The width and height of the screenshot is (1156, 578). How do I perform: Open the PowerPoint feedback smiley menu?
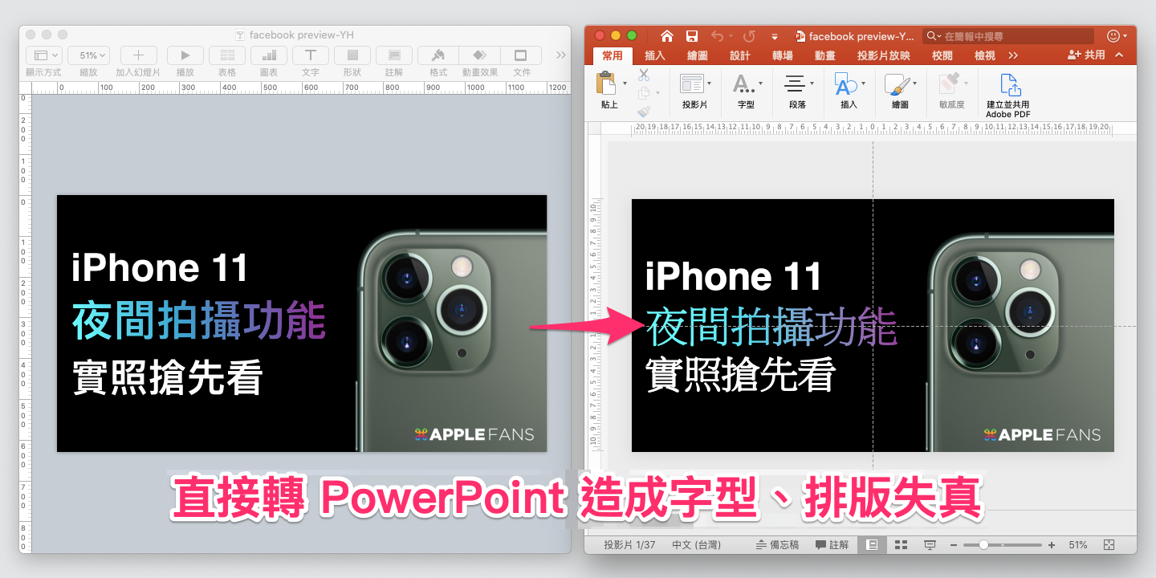[x=1117, y=36]
